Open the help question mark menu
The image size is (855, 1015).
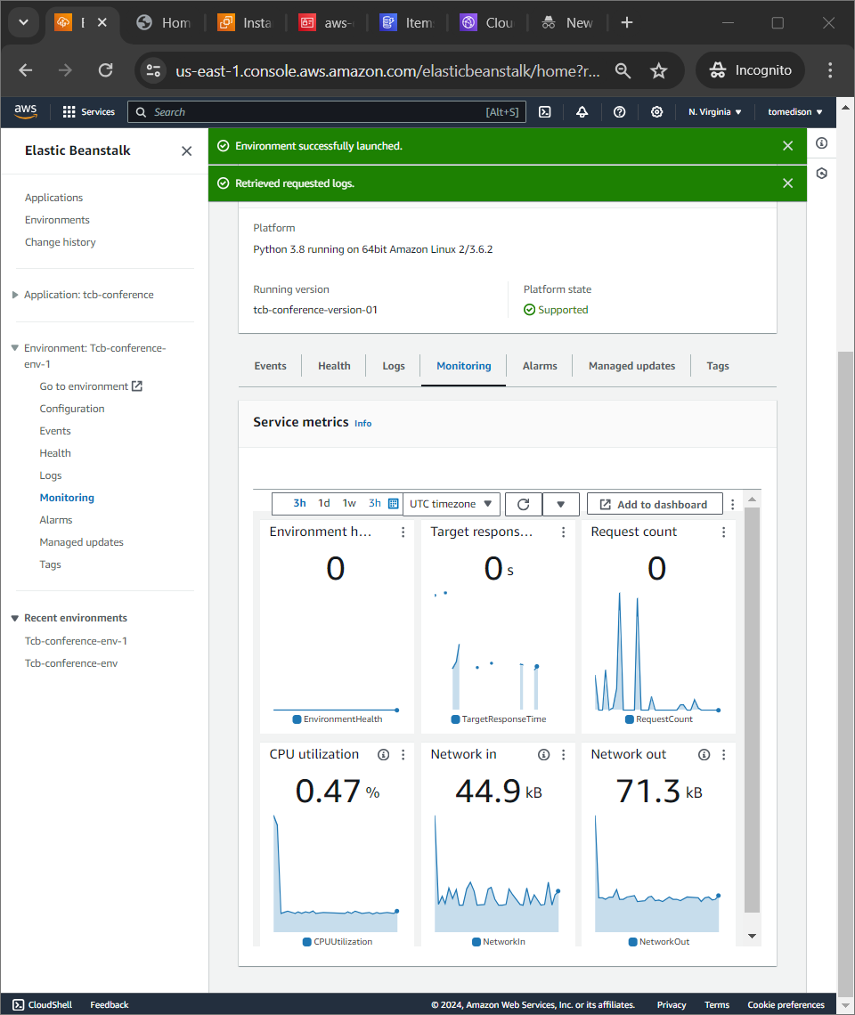click(x=619, y=112)
